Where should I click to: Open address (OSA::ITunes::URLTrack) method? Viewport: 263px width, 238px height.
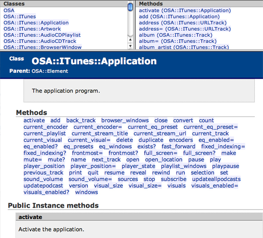pos(183,23)
